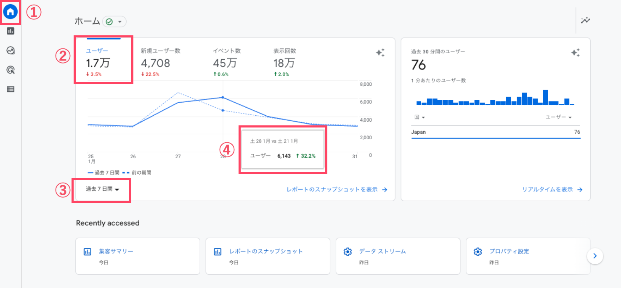
Task: Click the Japan row in realtime table
Action: (496, 132)
